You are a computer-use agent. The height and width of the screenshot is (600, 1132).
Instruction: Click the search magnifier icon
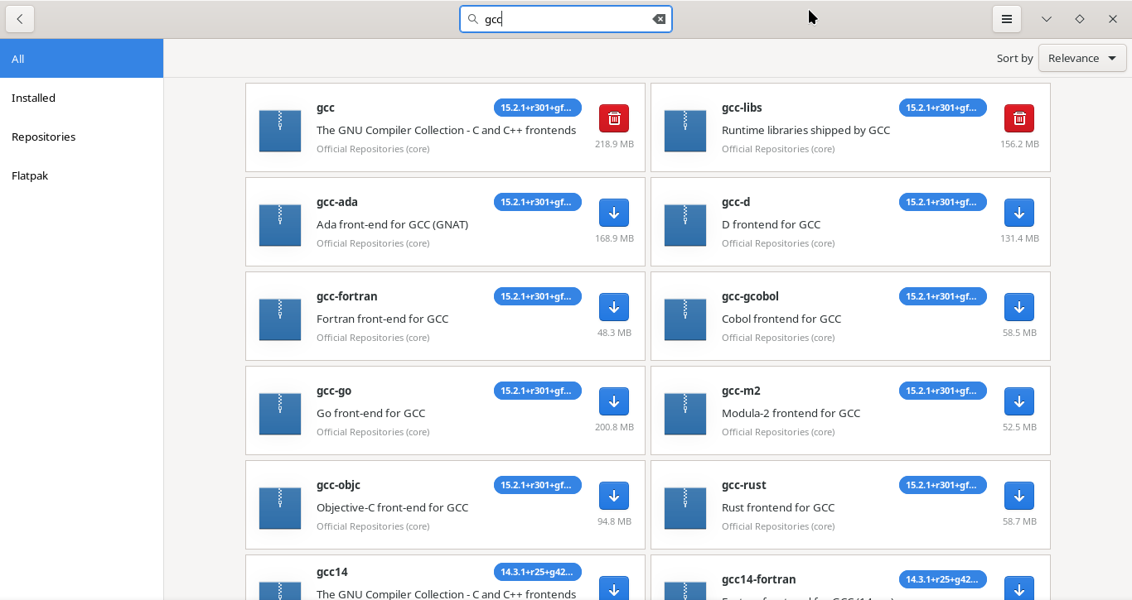[473, 19]
